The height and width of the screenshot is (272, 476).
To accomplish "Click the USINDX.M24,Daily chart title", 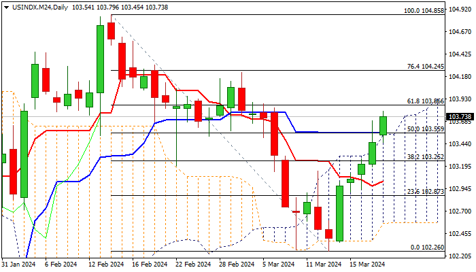I will [x=40, y=7].
